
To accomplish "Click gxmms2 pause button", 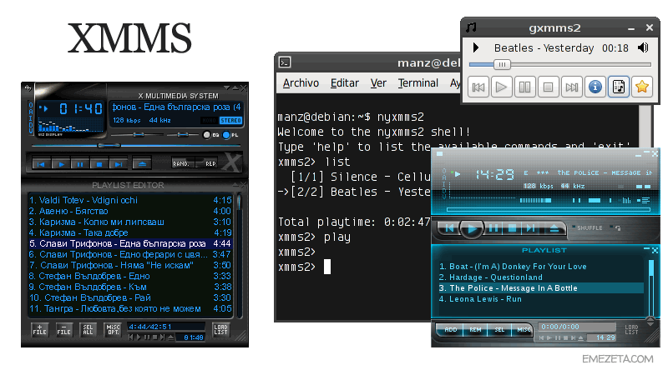I will pyautogui.click(x=525, y=87).
